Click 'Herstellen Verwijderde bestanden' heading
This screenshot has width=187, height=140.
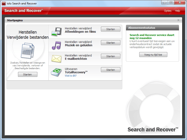tap(28, 35)
